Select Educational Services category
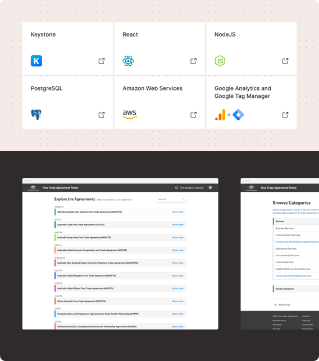Viewport: 319px width, 361px height. click(x=286, y=249)
